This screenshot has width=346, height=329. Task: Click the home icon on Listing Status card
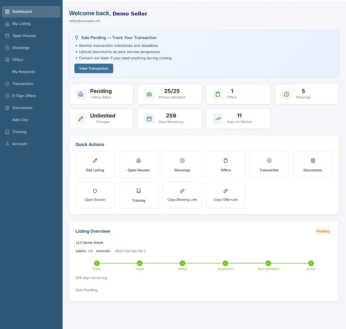coord(81,94)
